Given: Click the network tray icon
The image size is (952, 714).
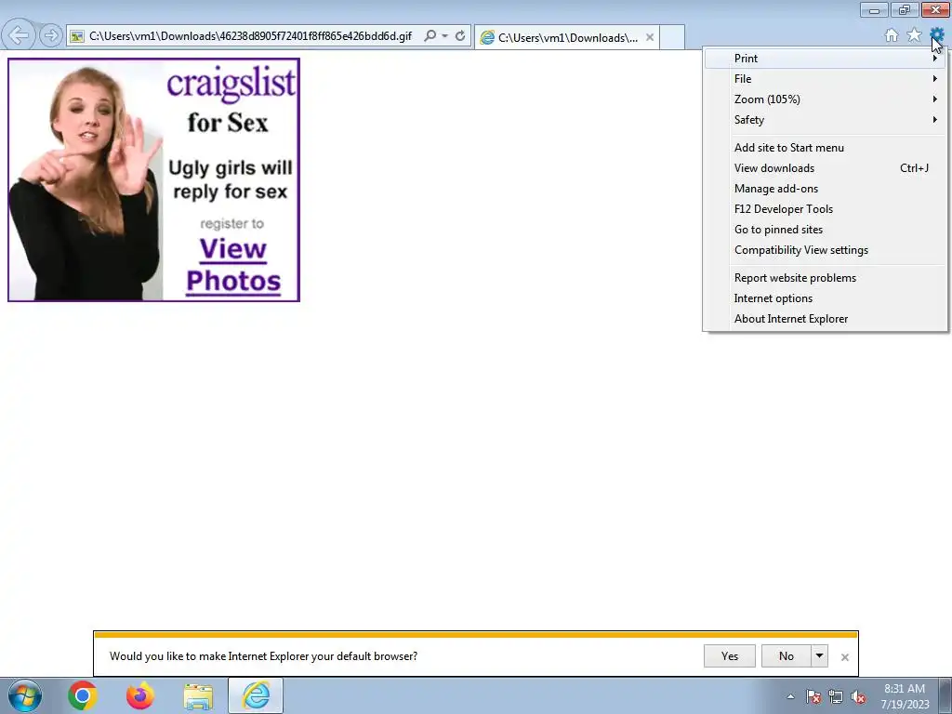Looking at the screenshot, I should pyautogui.click(x=836, y=696).
